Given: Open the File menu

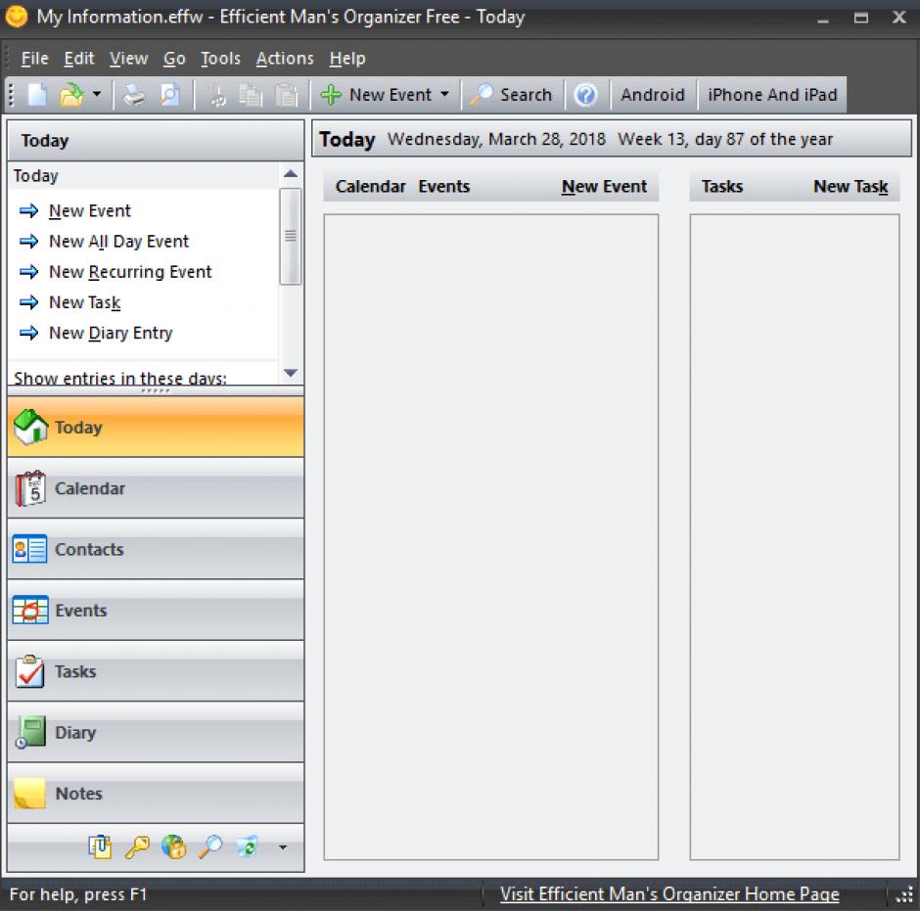Looking at the screenshot, I should click(x=34, y=58).
